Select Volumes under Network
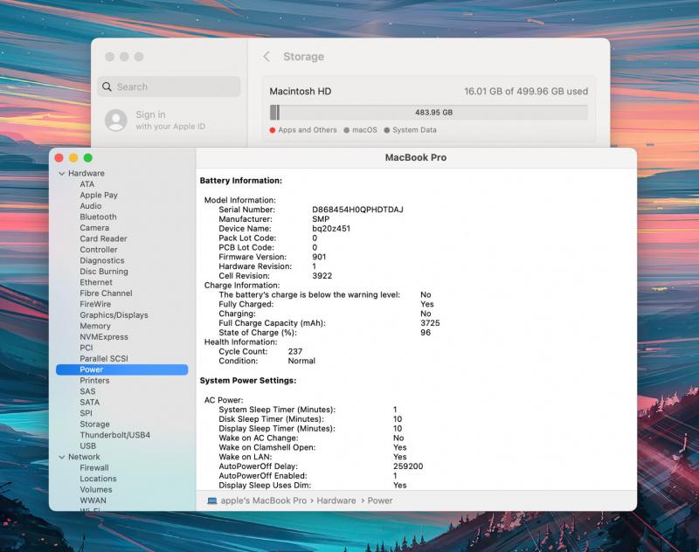This screenshot has width=699, height=552. tap(96, 490)
